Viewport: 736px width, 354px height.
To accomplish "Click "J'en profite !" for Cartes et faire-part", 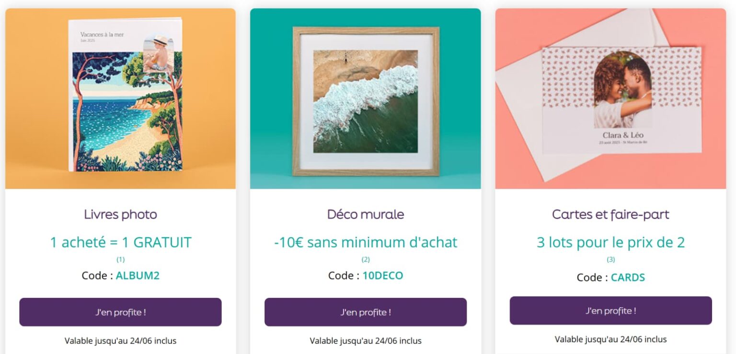I will [610, 311].
